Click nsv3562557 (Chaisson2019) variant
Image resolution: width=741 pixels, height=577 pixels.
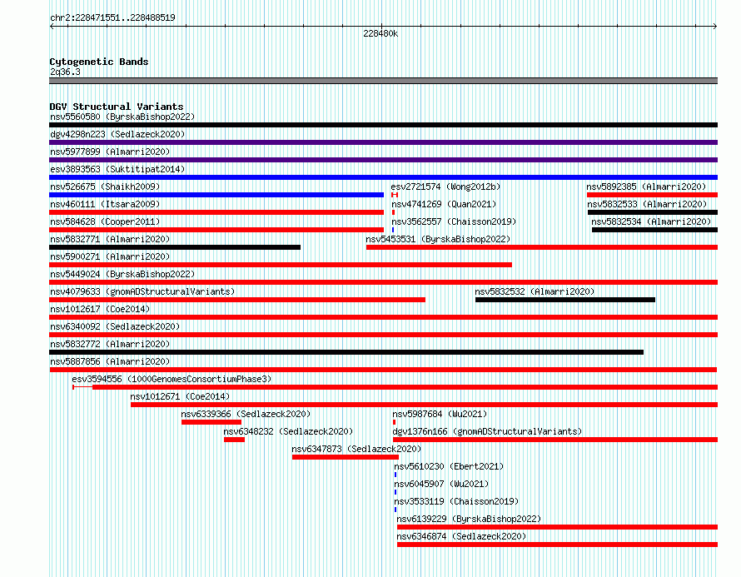click(454, 221)
